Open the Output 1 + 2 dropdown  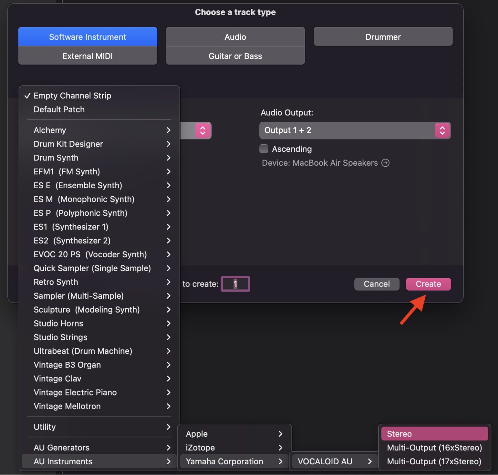(344, 130)
